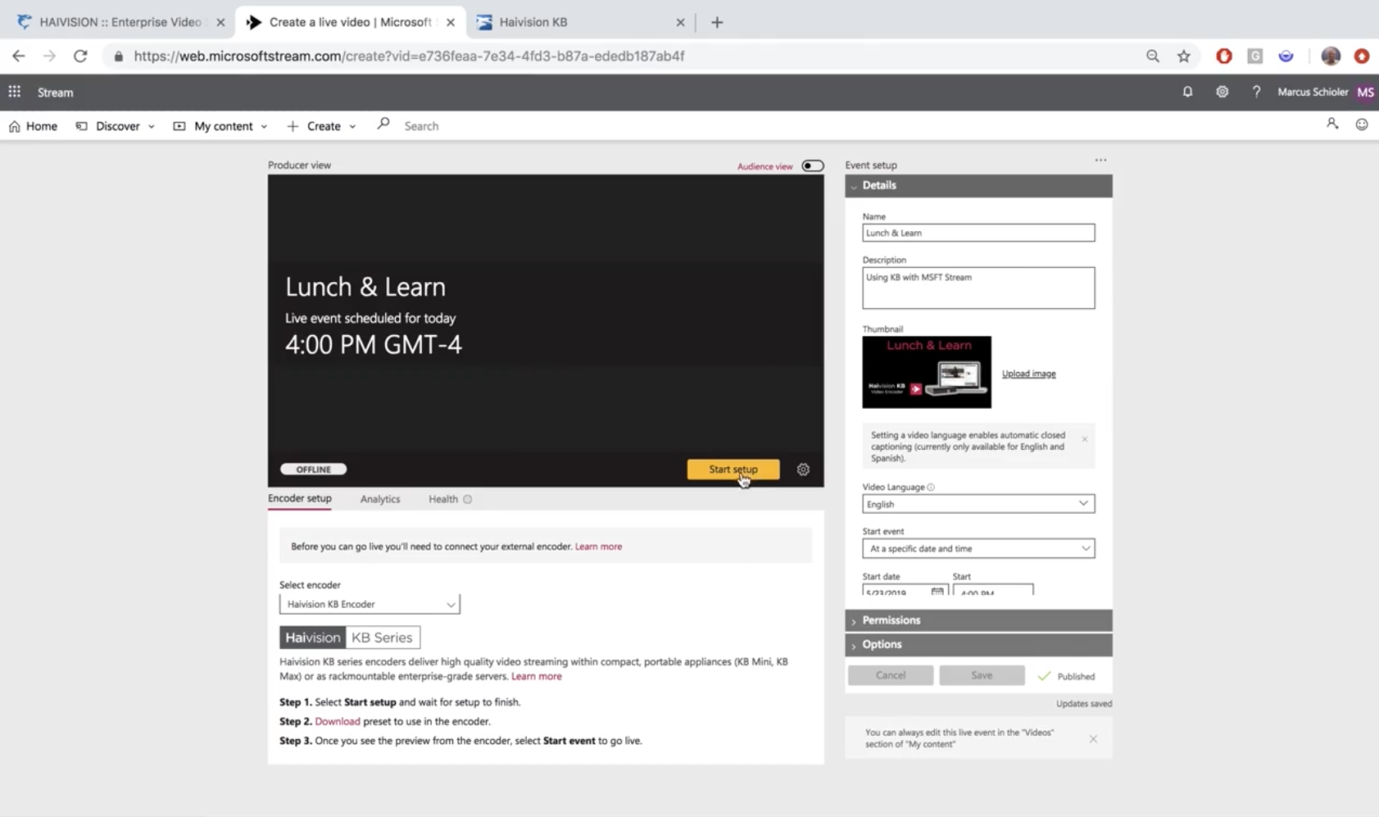Viewport: 1379px width, 817px height.
Task: Click the search magnifier icon
Action: pyautogui.click(x=383, y=125)
